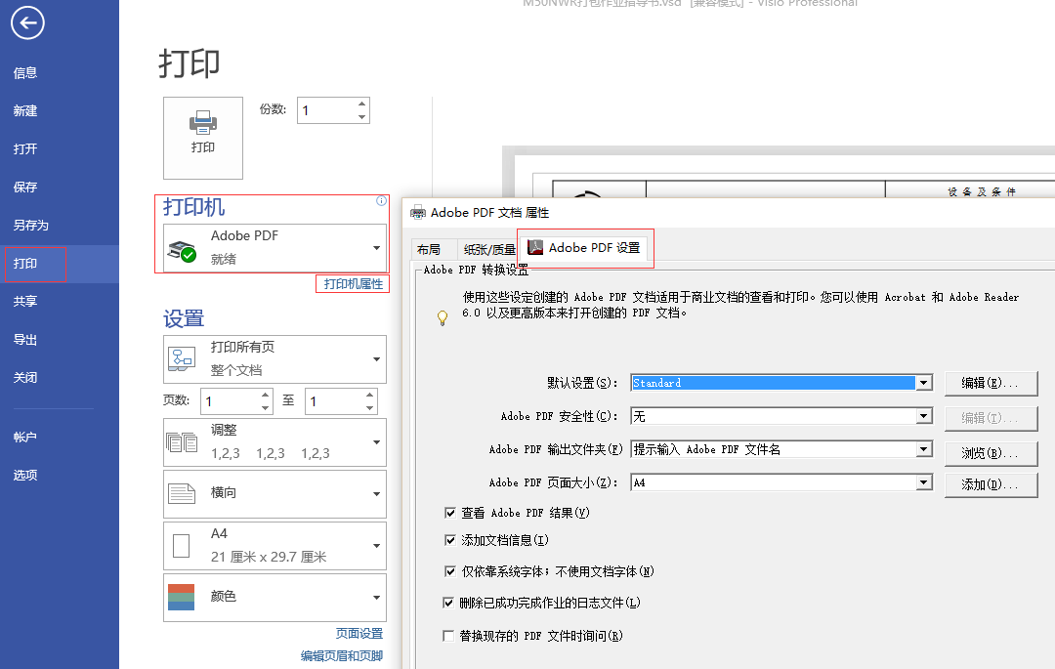Click the A4 paper size icon
This screenshot has height=669, width=1055.
[181, 545]
